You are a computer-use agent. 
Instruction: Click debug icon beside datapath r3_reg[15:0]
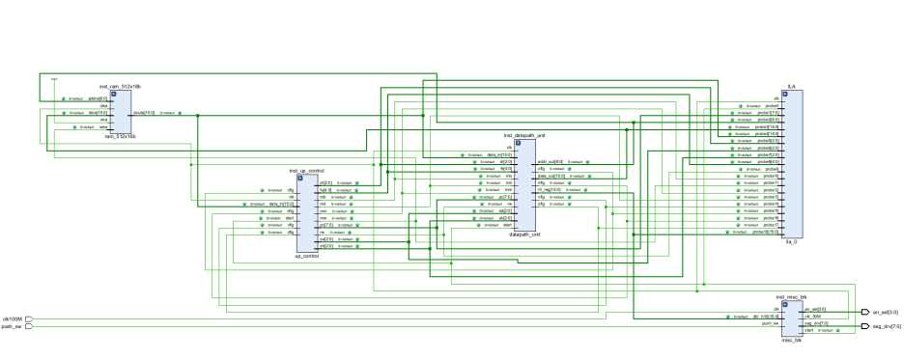[x=585, y=190]
